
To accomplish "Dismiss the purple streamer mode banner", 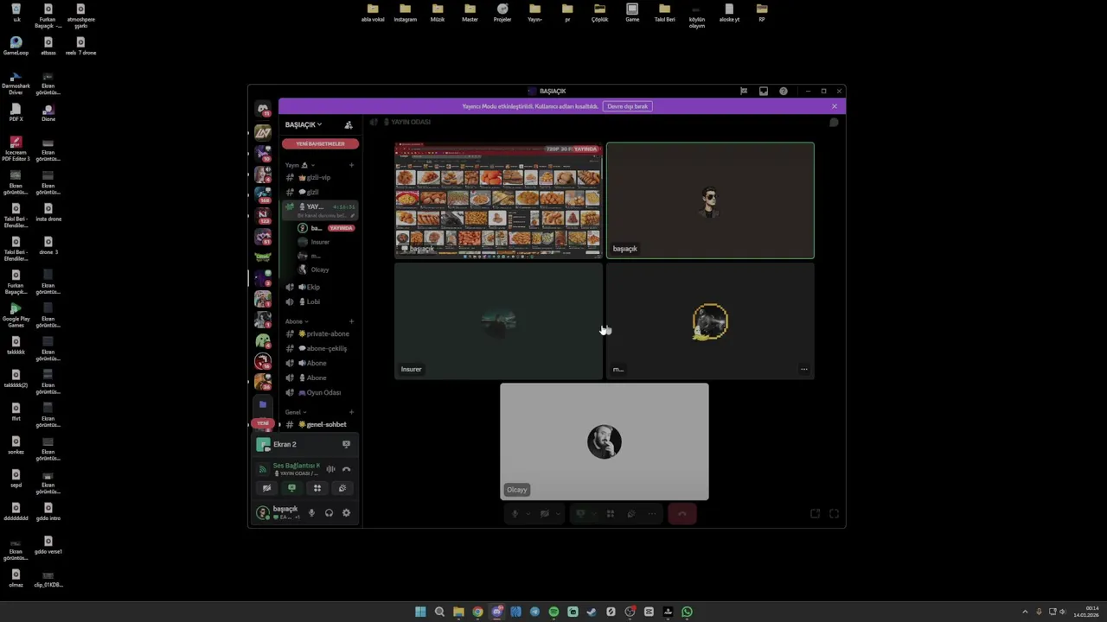I will tap(835, 106).
